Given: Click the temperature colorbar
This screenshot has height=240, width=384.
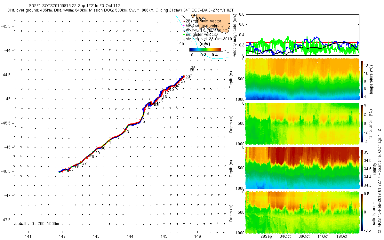Looking at the screenshot, I should point(363,80).
